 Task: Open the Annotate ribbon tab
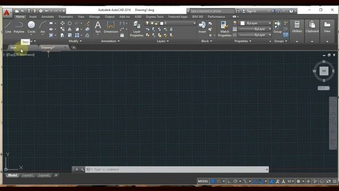tap(48, 16)
